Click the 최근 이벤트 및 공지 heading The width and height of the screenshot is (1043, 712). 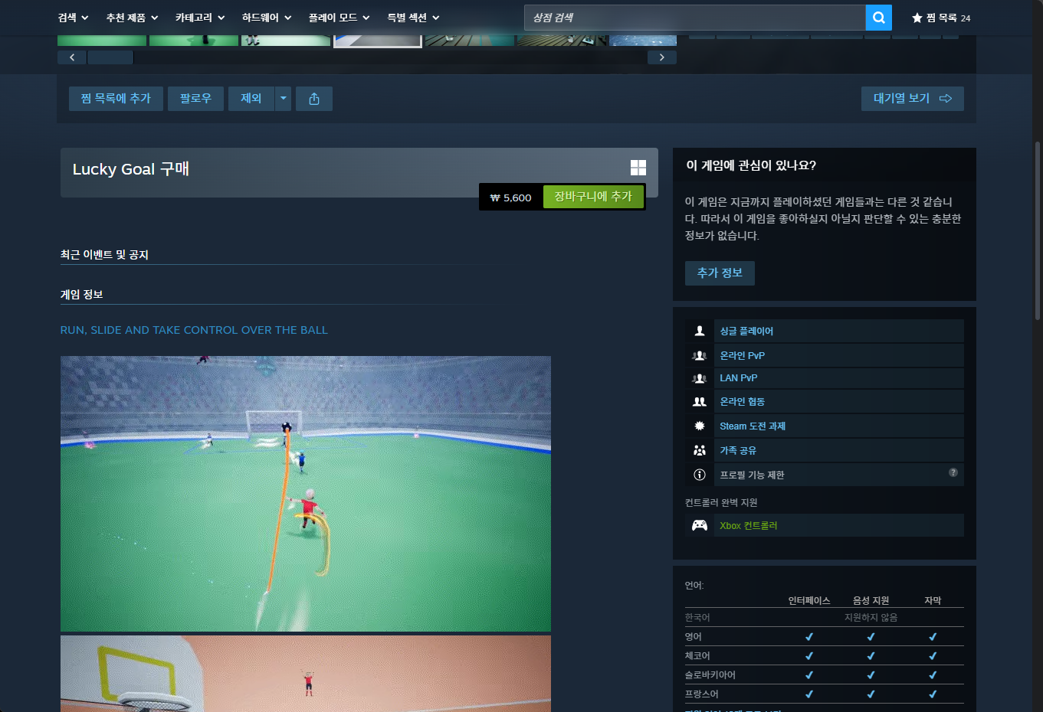(x=104, y=255)
